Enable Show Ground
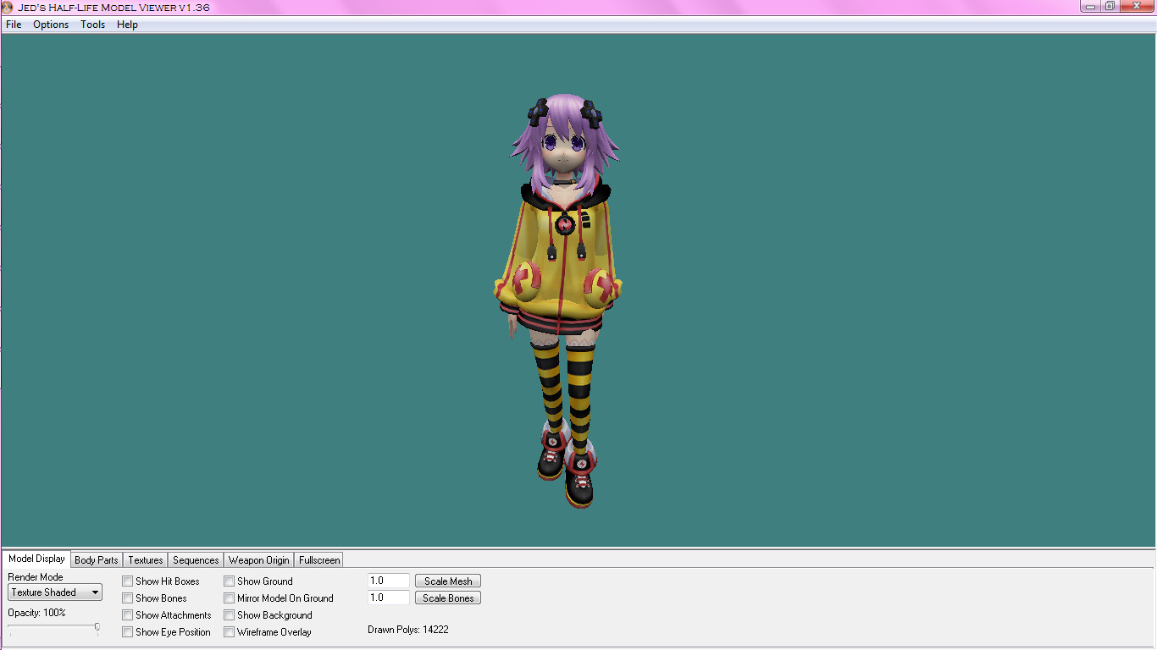The height and width of the screenshot is (650, 1157). 229,581
